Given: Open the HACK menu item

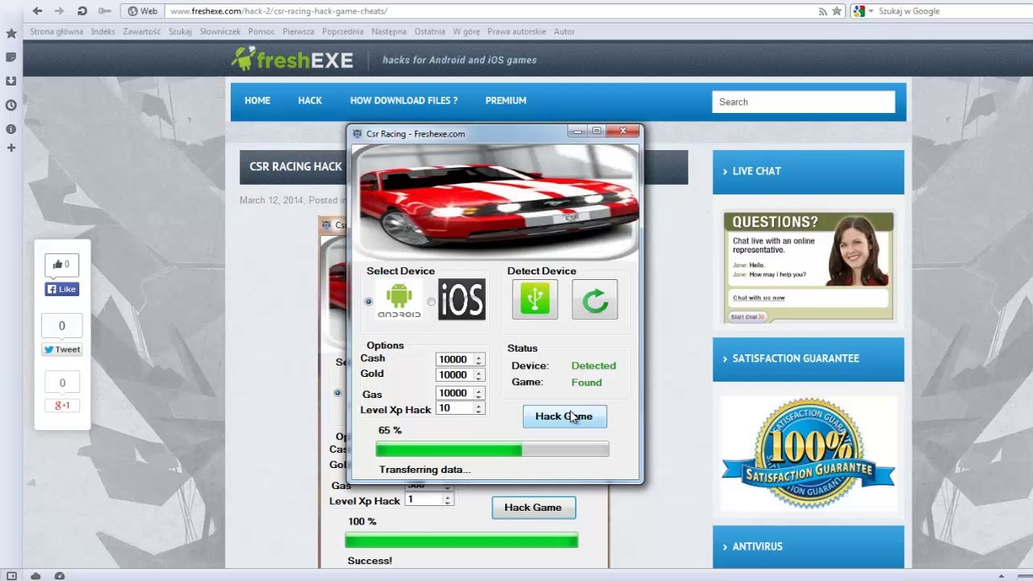Looking at the screenshot, I should [x=310, y=101].
